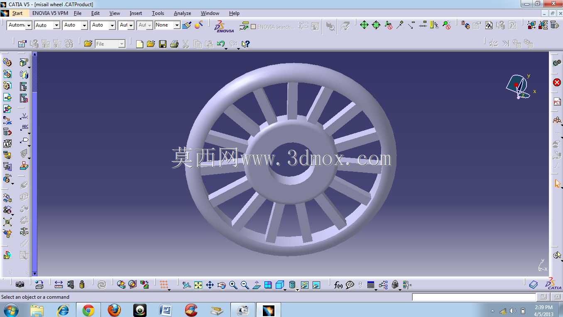Select the Pan four-arrow icon in view toolbar
This screenshot has height=317, width=563.
click(210, 285)
